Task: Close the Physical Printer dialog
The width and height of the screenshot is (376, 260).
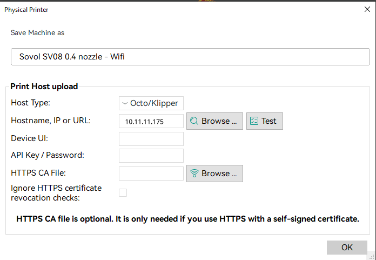Action: coord(367,9)
